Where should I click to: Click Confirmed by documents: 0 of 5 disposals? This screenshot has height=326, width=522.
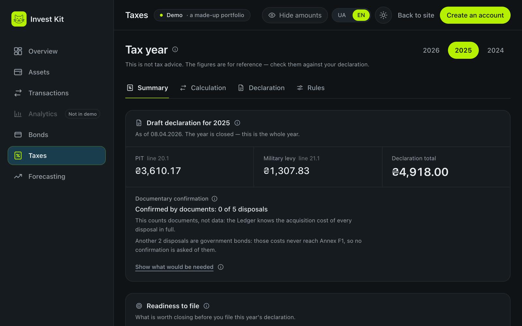coord(201,209)
